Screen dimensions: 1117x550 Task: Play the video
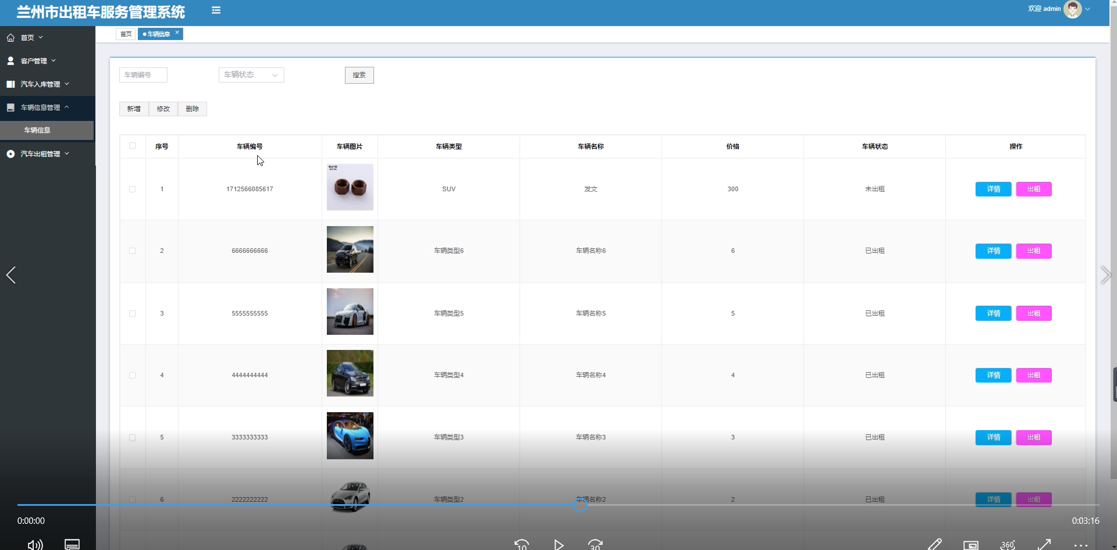pos(558,545)
